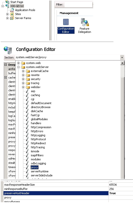Screen dimensions: 133x212
Task: Choose the defaultDocument section
Action: (x=41, y=103)
